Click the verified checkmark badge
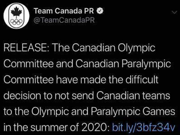Screen dimensions: 180x135 pos(100,11)
